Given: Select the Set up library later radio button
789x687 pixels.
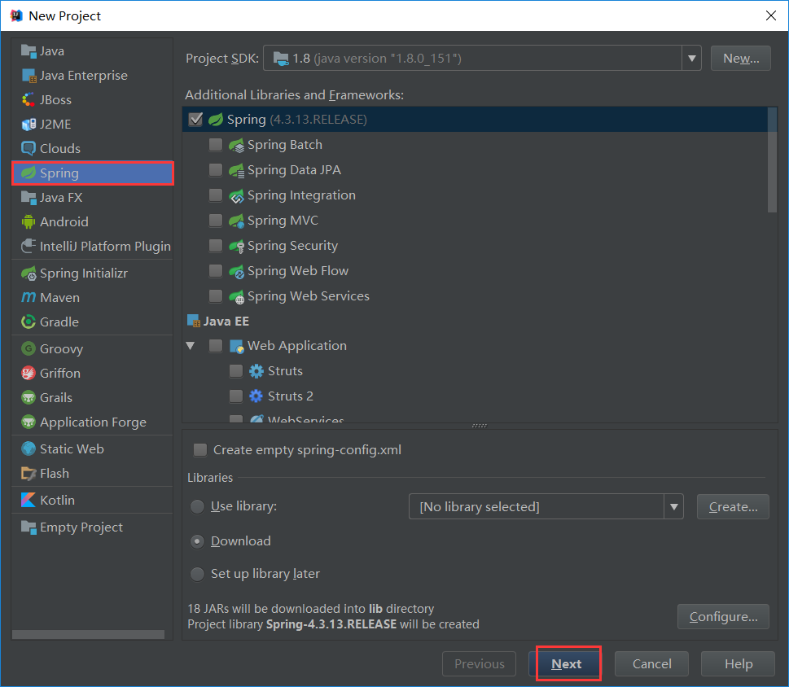Looking at the screenshot, I should [x=197, y=574].
